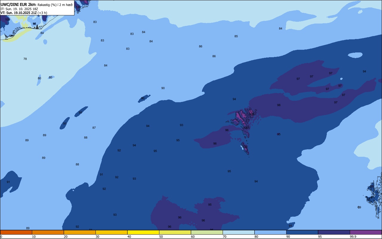Click the "60" tick label on the legend
Viewport: 382px width, 239px height.
(x=193, y=237)
